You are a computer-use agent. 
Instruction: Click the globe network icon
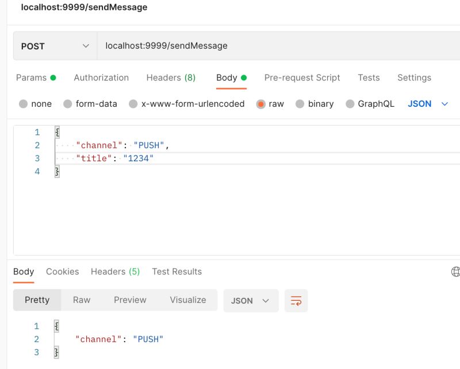[x=455, y=271]
